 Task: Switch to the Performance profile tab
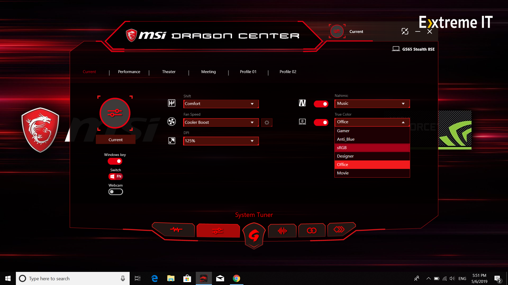129,72
